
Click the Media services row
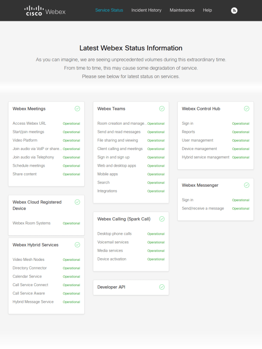[131, 250]
